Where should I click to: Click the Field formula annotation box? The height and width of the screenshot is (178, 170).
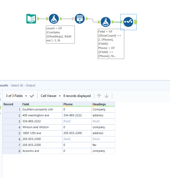(111, 44)
